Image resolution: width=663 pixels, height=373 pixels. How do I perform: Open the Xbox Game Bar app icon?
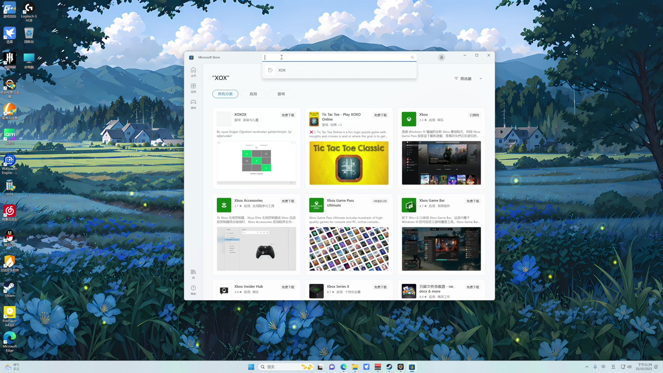pyautogui.click(x=409, y=205)
